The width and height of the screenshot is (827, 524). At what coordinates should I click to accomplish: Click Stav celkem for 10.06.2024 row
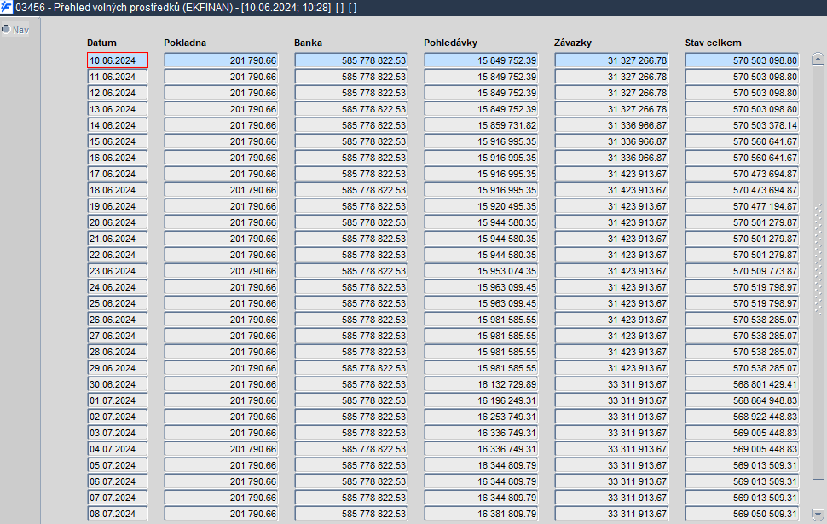742,60
